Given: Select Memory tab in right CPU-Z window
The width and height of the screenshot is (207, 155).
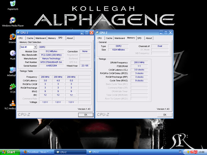Looking at the screenshot, I should (131, 38).
